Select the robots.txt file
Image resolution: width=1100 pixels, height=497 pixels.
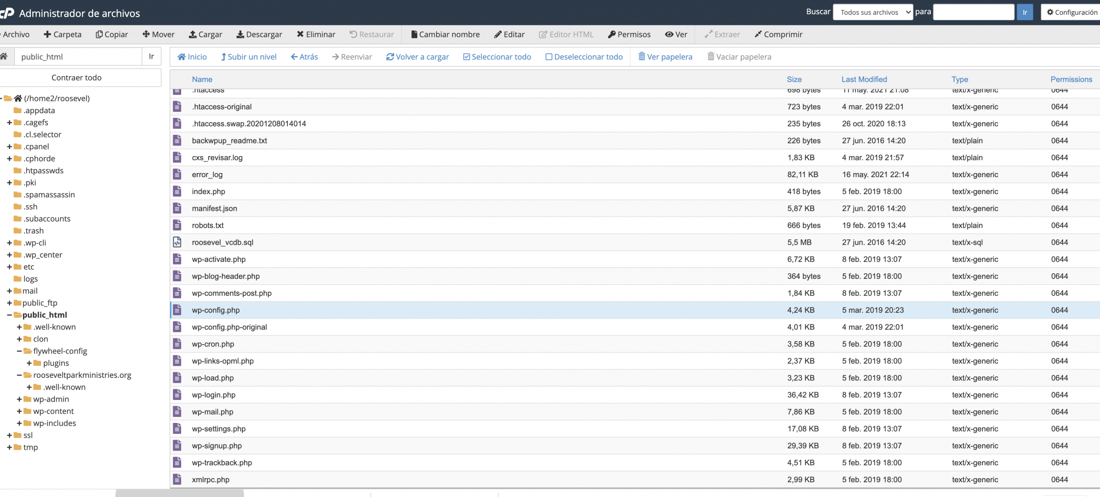click(x=635, y=225)
